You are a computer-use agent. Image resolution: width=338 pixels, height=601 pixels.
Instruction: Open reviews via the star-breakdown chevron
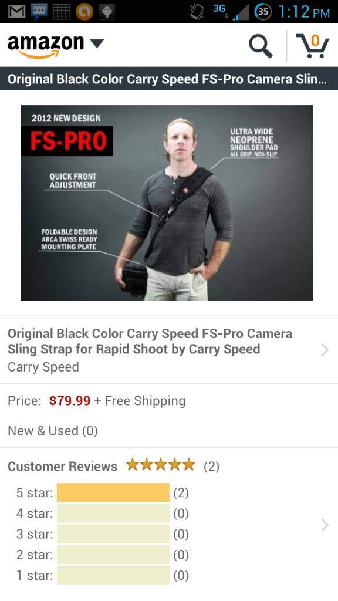[x=325, y=525]
